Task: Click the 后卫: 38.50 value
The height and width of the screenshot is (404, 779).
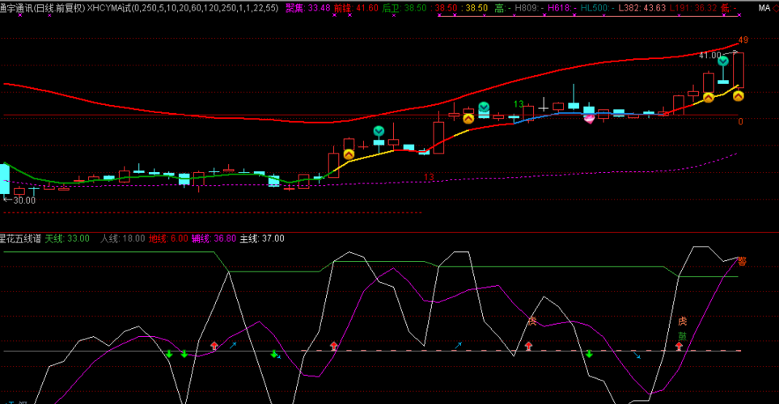Action: click(404, 8)
